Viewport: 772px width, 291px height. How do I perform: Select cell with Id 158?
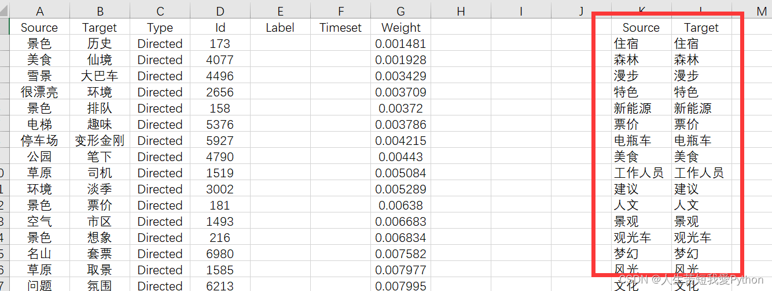[x=220, y=108]
